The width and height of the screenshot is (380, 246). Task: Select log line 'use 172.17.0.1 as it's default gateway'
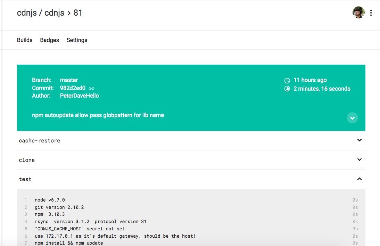tap(115, 236)
